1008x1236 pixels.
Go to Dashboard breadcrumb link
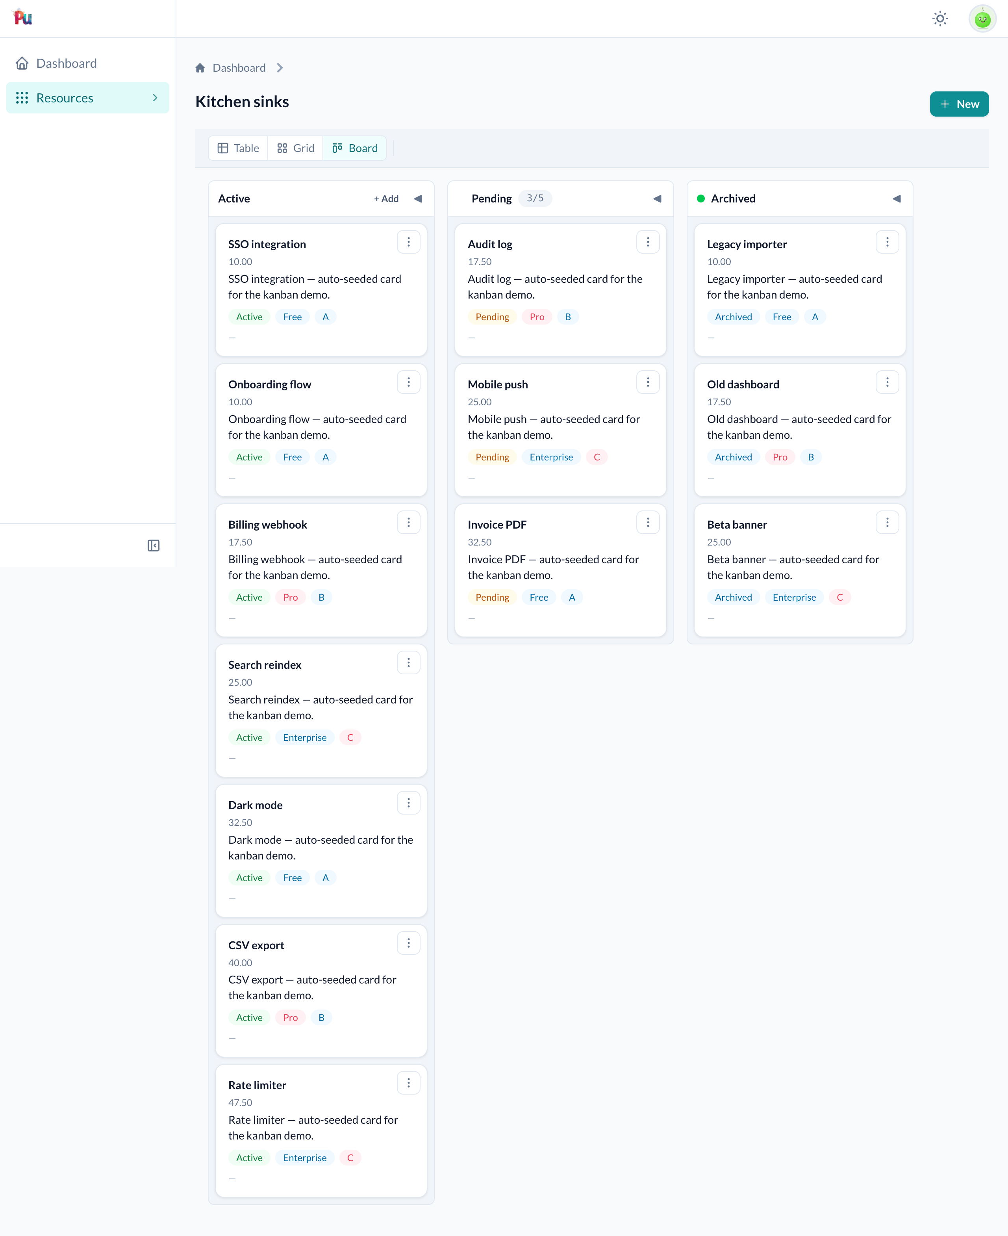239,68
